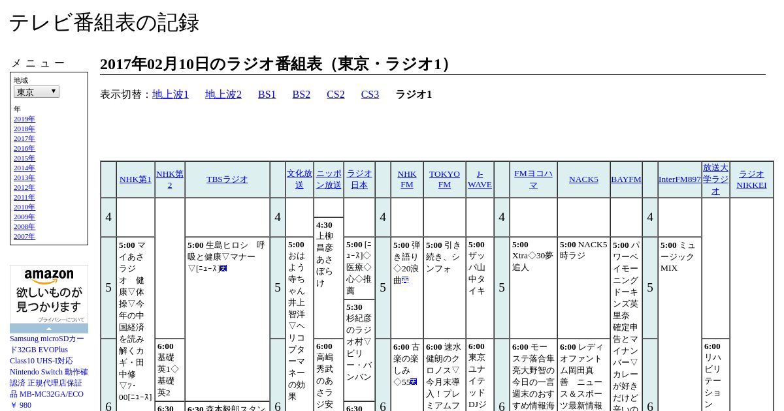Click the テレビ番組表の記録 site title
This screenshot has width=784, height=411.
click(x=104, y=22)
